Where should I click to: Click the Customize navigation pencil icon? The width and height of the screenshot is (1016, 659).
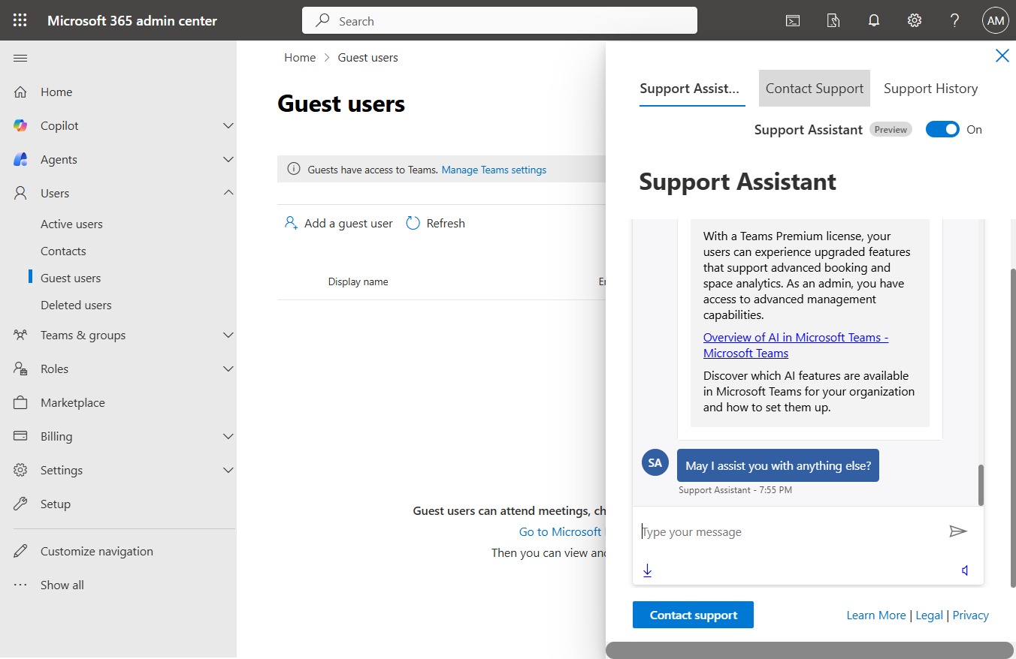coord(20,551)
